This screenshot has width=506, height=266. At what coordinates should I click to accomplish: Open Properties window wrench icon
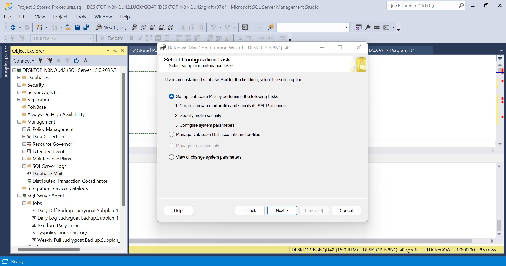[x=368, y=27]
